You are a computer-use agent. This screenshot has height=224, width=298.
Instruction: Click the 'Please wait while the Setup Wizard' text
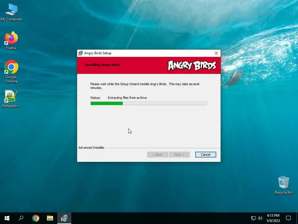(x=145, y=86)
